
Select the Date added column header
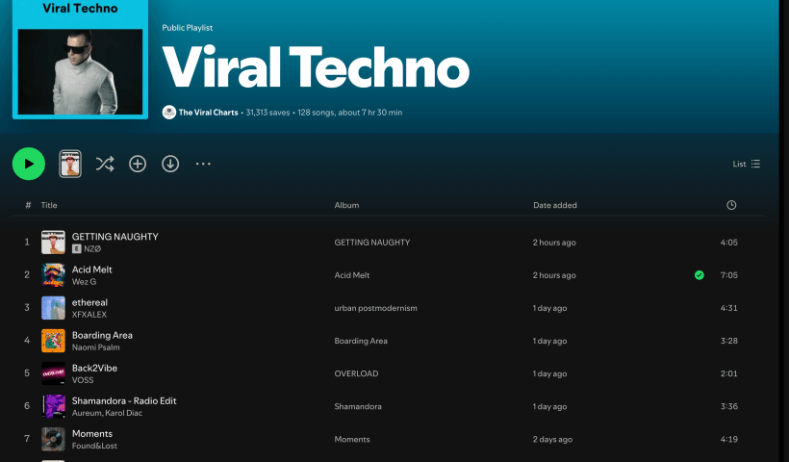555,205
